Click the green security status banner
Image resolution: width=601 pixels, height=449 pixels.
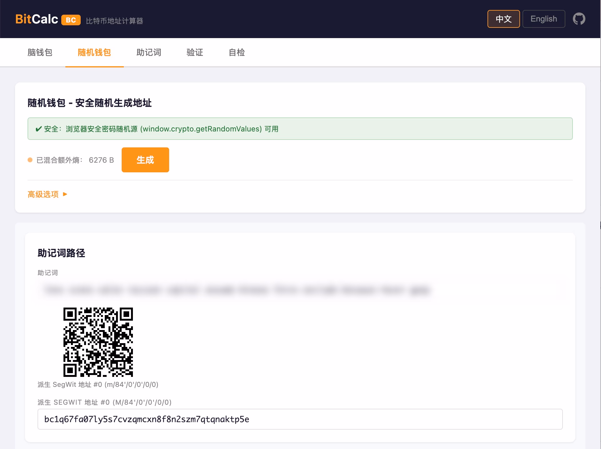point(300,129)
